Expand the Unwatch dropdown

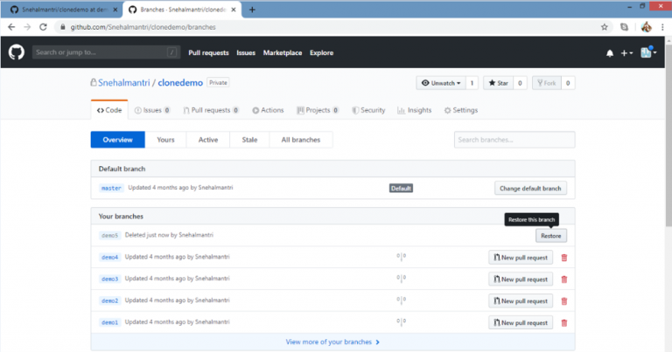click(x=441, y=83)
